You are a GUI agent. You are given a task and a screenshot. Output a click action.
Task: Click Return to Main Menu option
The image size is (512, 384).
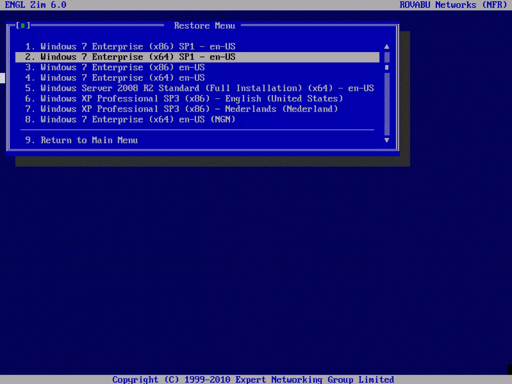pos(89,140)
